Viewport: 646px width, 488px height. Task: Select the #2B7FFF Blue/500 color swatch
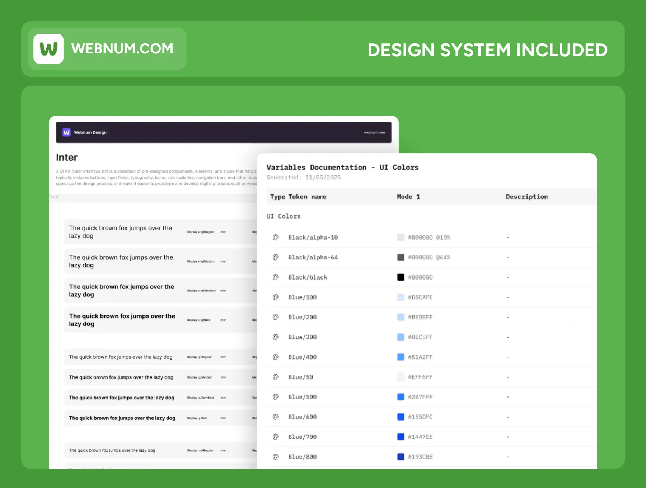(401, 397)
